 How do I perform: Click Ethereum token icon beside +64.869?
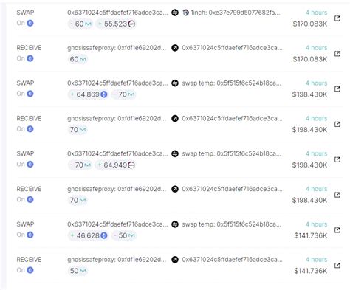click(104, 94)
